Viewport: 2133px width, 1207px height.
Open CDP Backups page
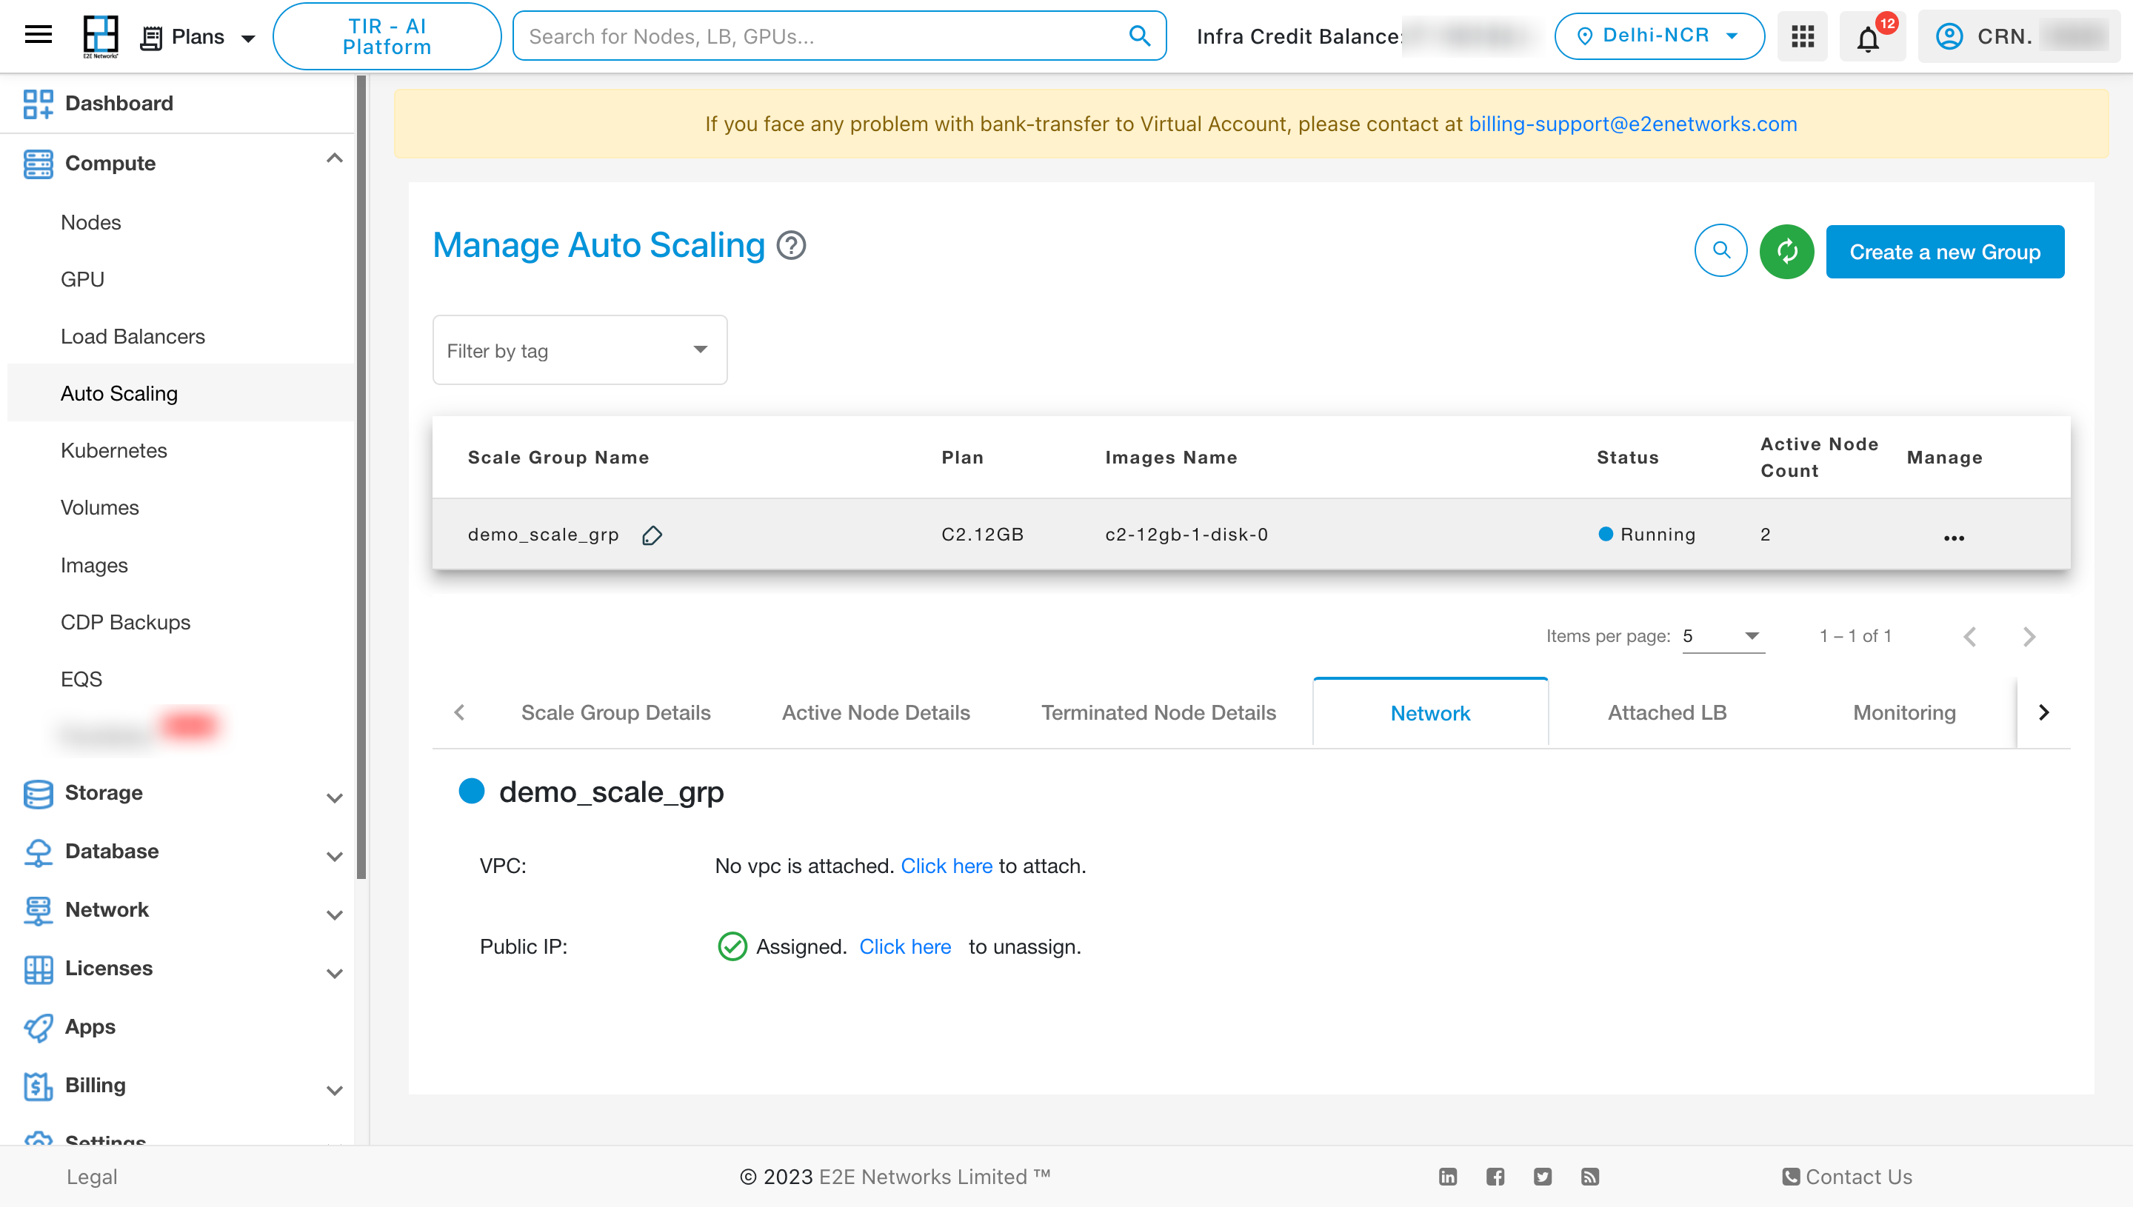click(125, 623)
